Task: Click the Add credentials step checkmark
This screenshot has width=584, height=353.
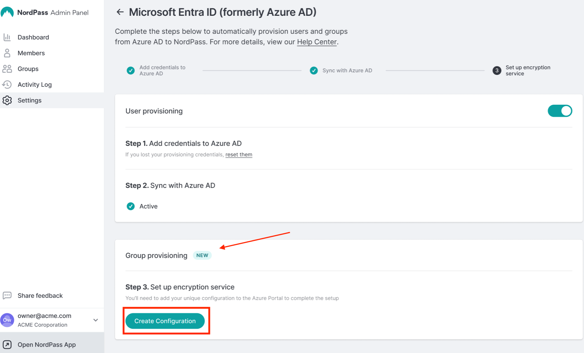Action: (131, 71)
